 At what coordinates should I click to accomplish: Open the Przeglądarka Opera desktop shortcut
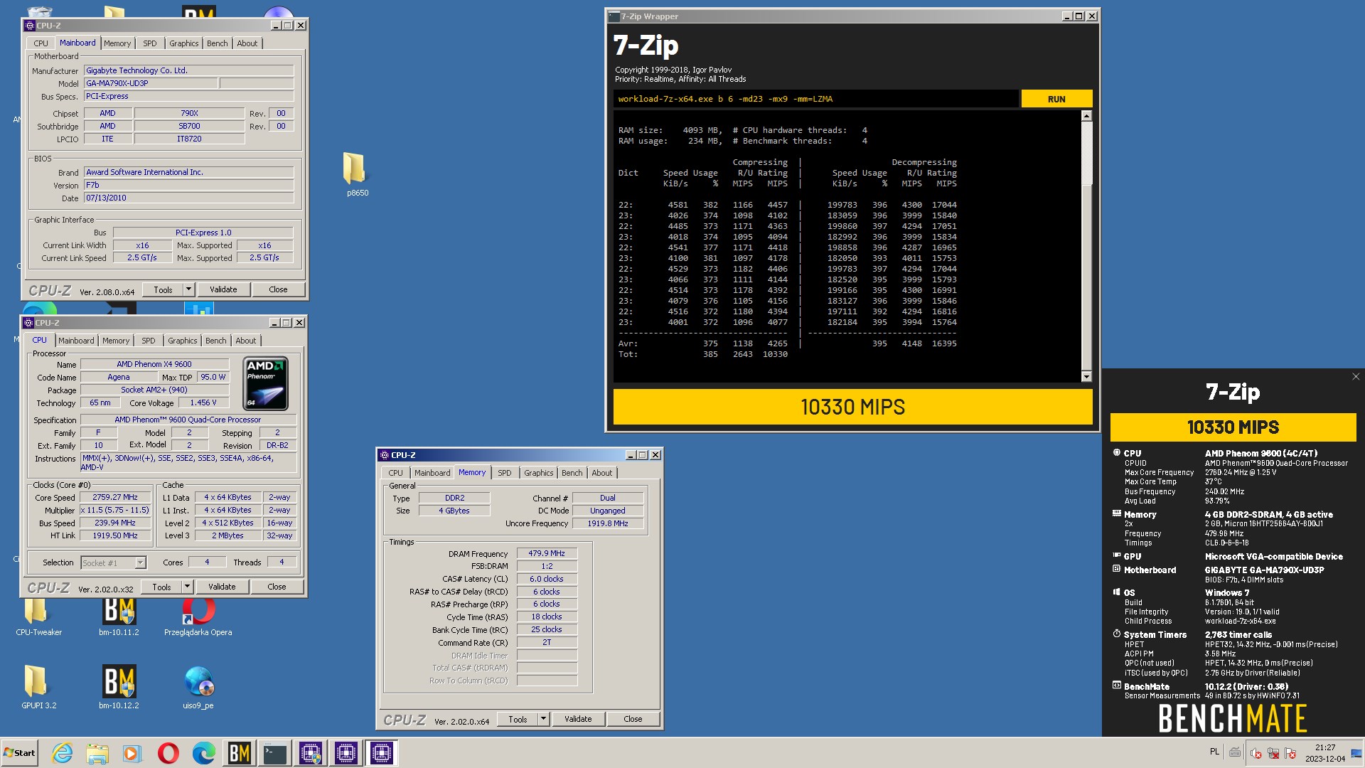pos(198,617)
